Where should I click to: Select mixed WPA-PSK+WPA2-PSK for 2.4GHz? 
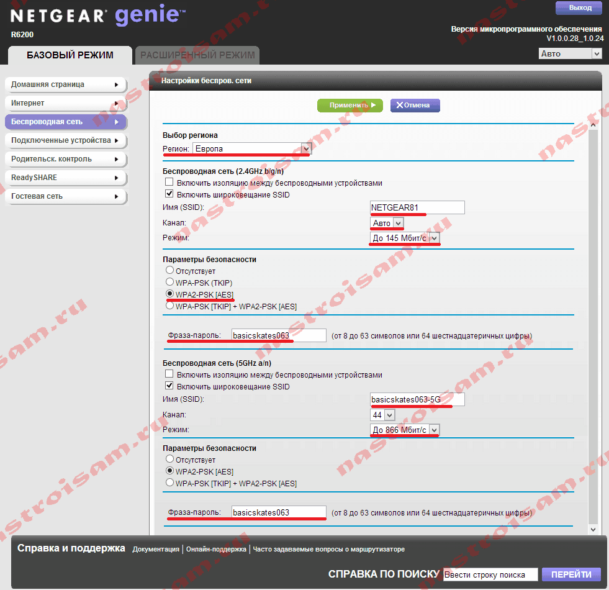[169, 306]
